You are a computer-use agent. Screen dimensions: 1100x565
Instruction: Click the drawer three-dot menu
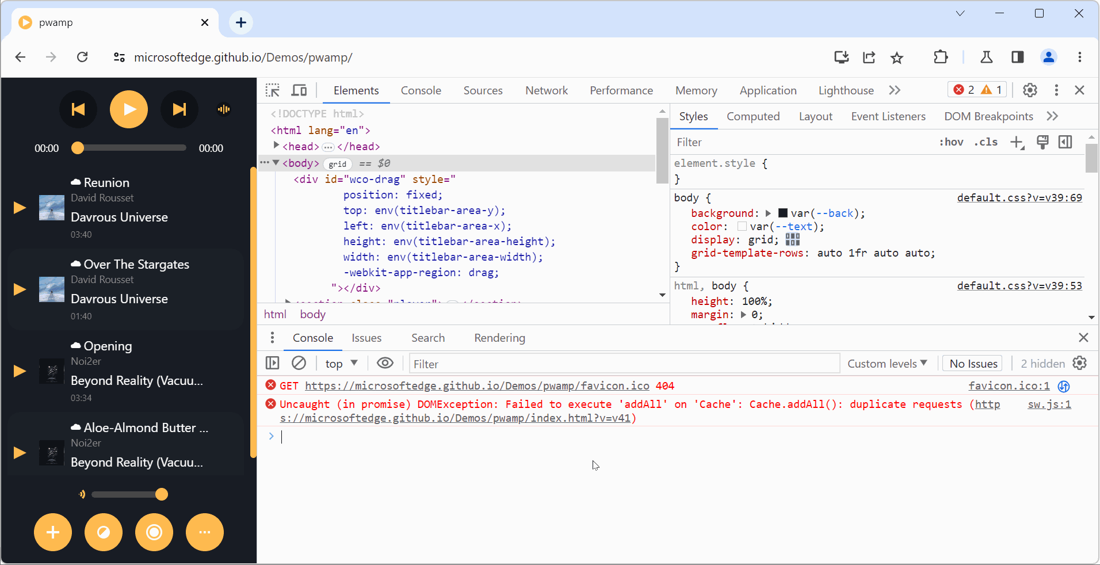[x=272, y=338]
